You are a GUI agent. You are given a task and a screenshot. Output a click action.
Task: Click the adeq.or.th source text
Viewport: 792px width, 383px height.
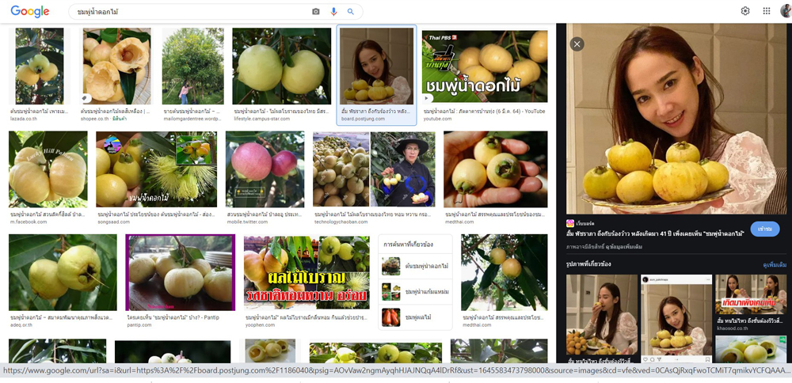coord(21,325)
